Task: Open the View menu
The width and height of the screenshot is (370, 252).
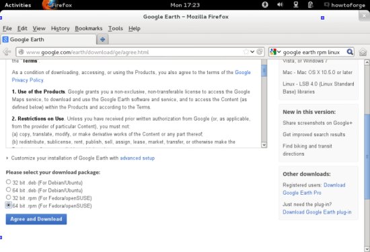Action: pos(39,28)
